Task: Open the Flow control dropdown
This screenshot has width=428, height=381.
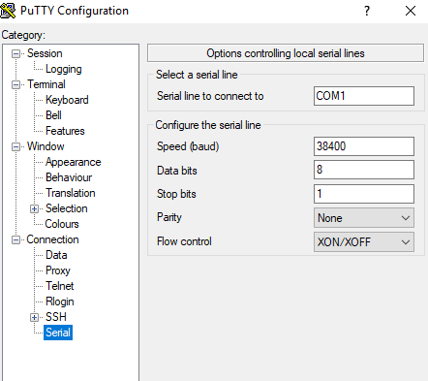Action: pos(364,241)
